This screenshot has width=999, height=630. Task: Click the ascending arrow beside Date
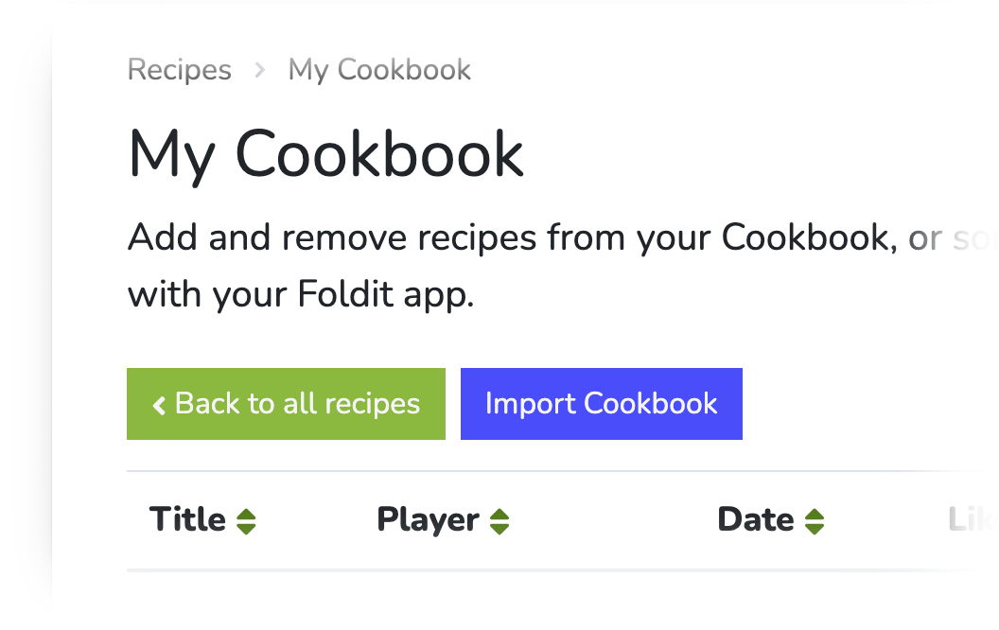(x=815, y=515)
